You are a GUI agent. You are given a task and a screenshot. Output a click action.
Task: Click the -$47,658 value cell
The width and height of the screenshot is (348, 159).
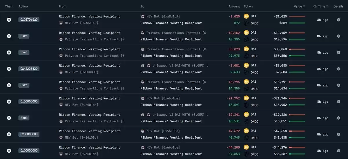(280, 131)
